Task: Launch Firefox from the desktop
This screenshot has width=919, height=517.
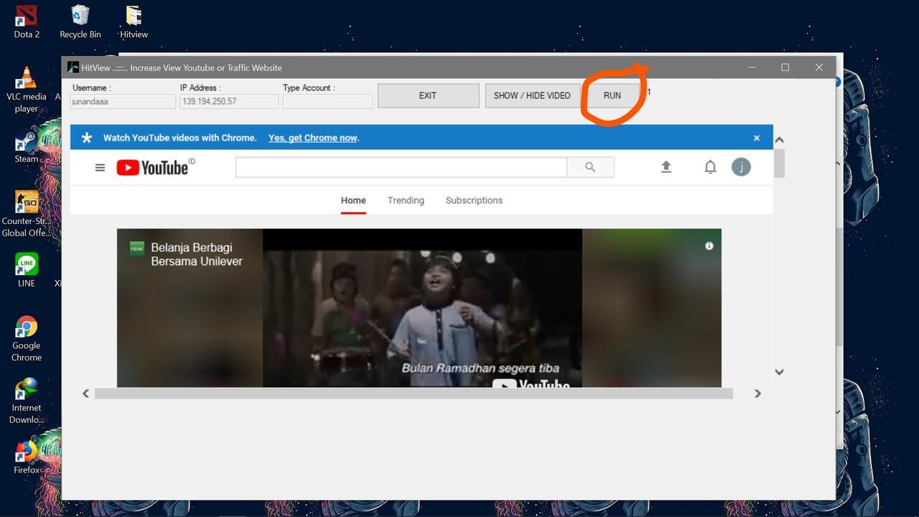Action: (27, 457)
